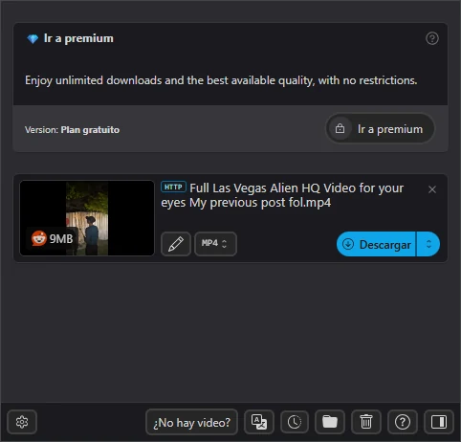The image size is (461, 442).
Task: Open downloads folder icon
Action: click(x=330, y=422)
